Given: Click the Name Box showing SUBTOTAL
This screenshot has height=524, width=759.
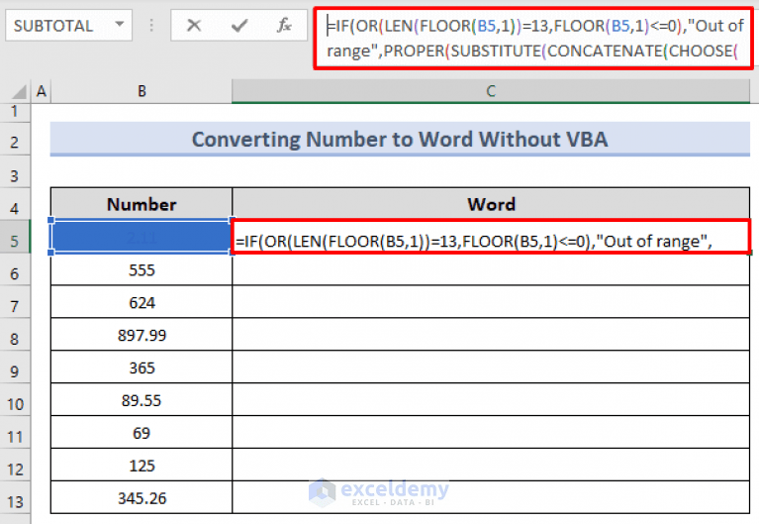Looking at the screenshot, I should click(68, 25).
